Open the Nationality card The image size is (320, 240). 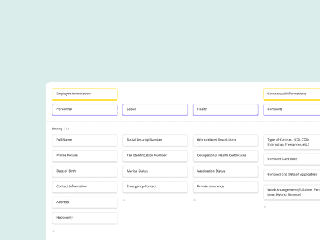pyautogui.click(x=85, y=218)
